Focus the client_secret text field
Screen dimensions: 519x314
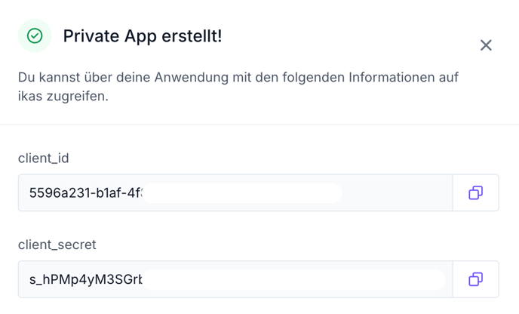point(235,279)
